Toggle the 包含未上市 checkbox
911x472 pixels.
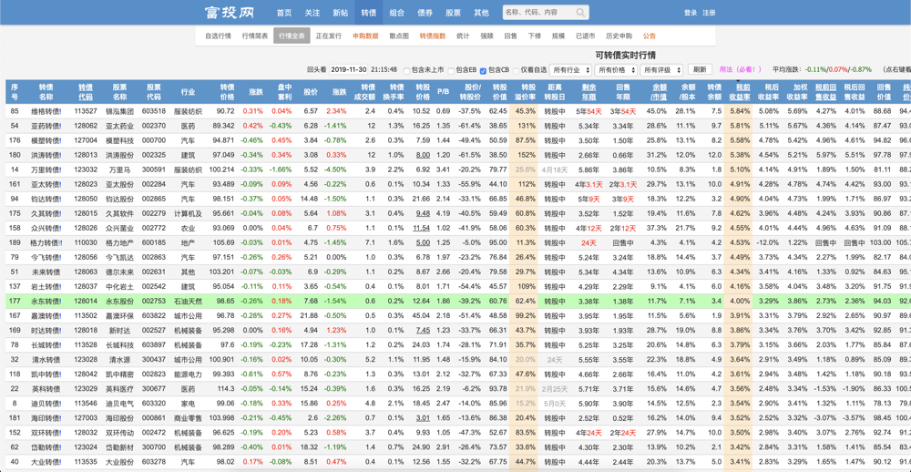tap(406, 70)
